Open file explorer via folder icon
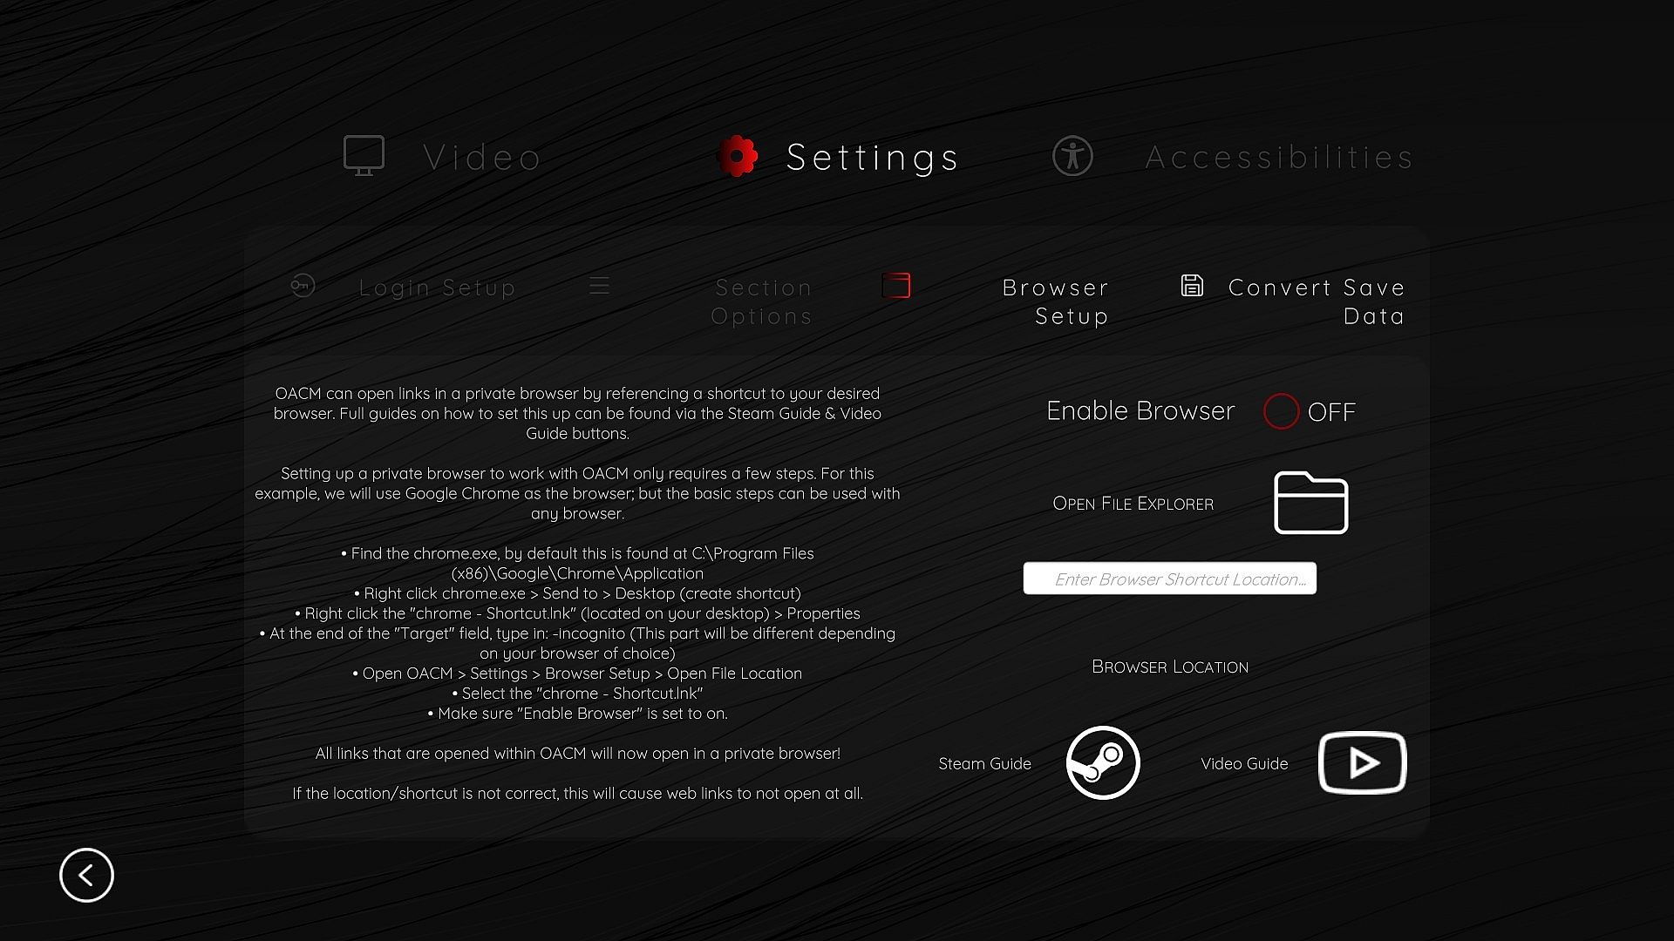This screenshot has width=1674, height=941. coord(1310,503)
